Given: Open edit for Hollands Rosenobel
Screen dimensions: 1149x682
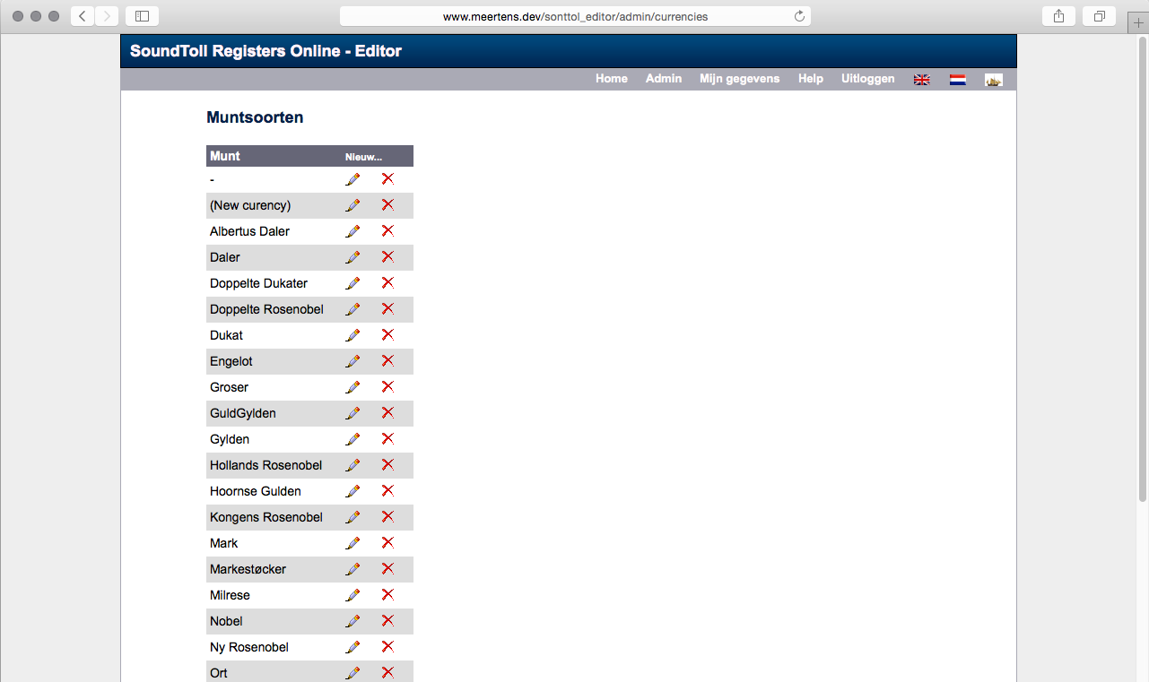Looking at the screenshot, I should tap(353, 465).
